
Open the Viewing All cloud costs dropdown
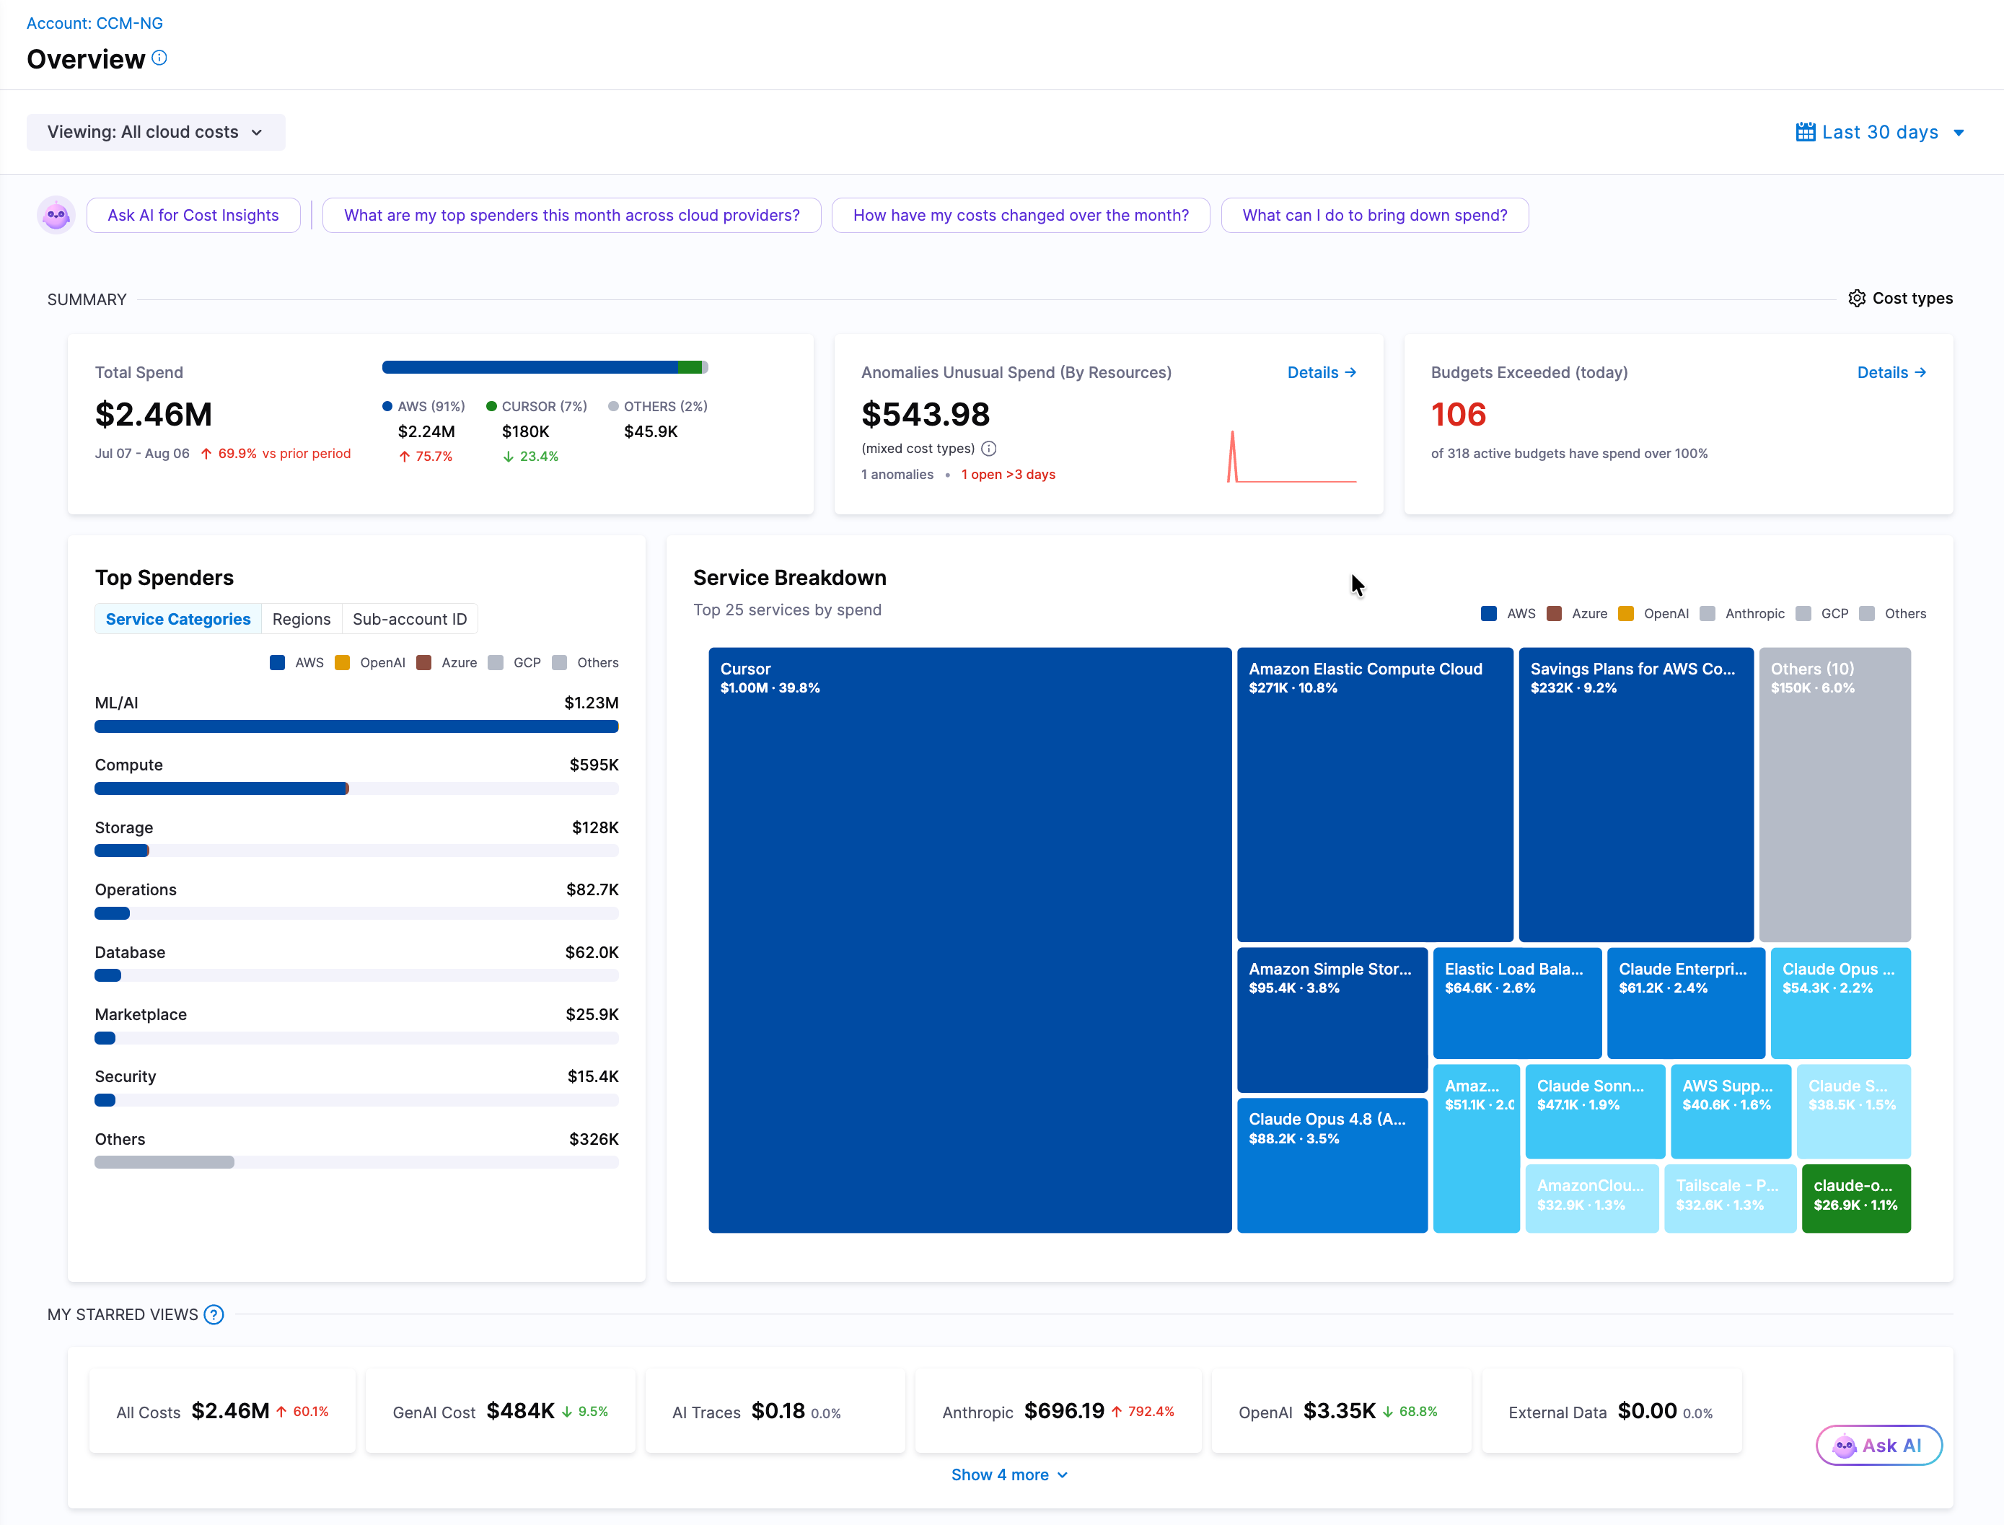155,133
